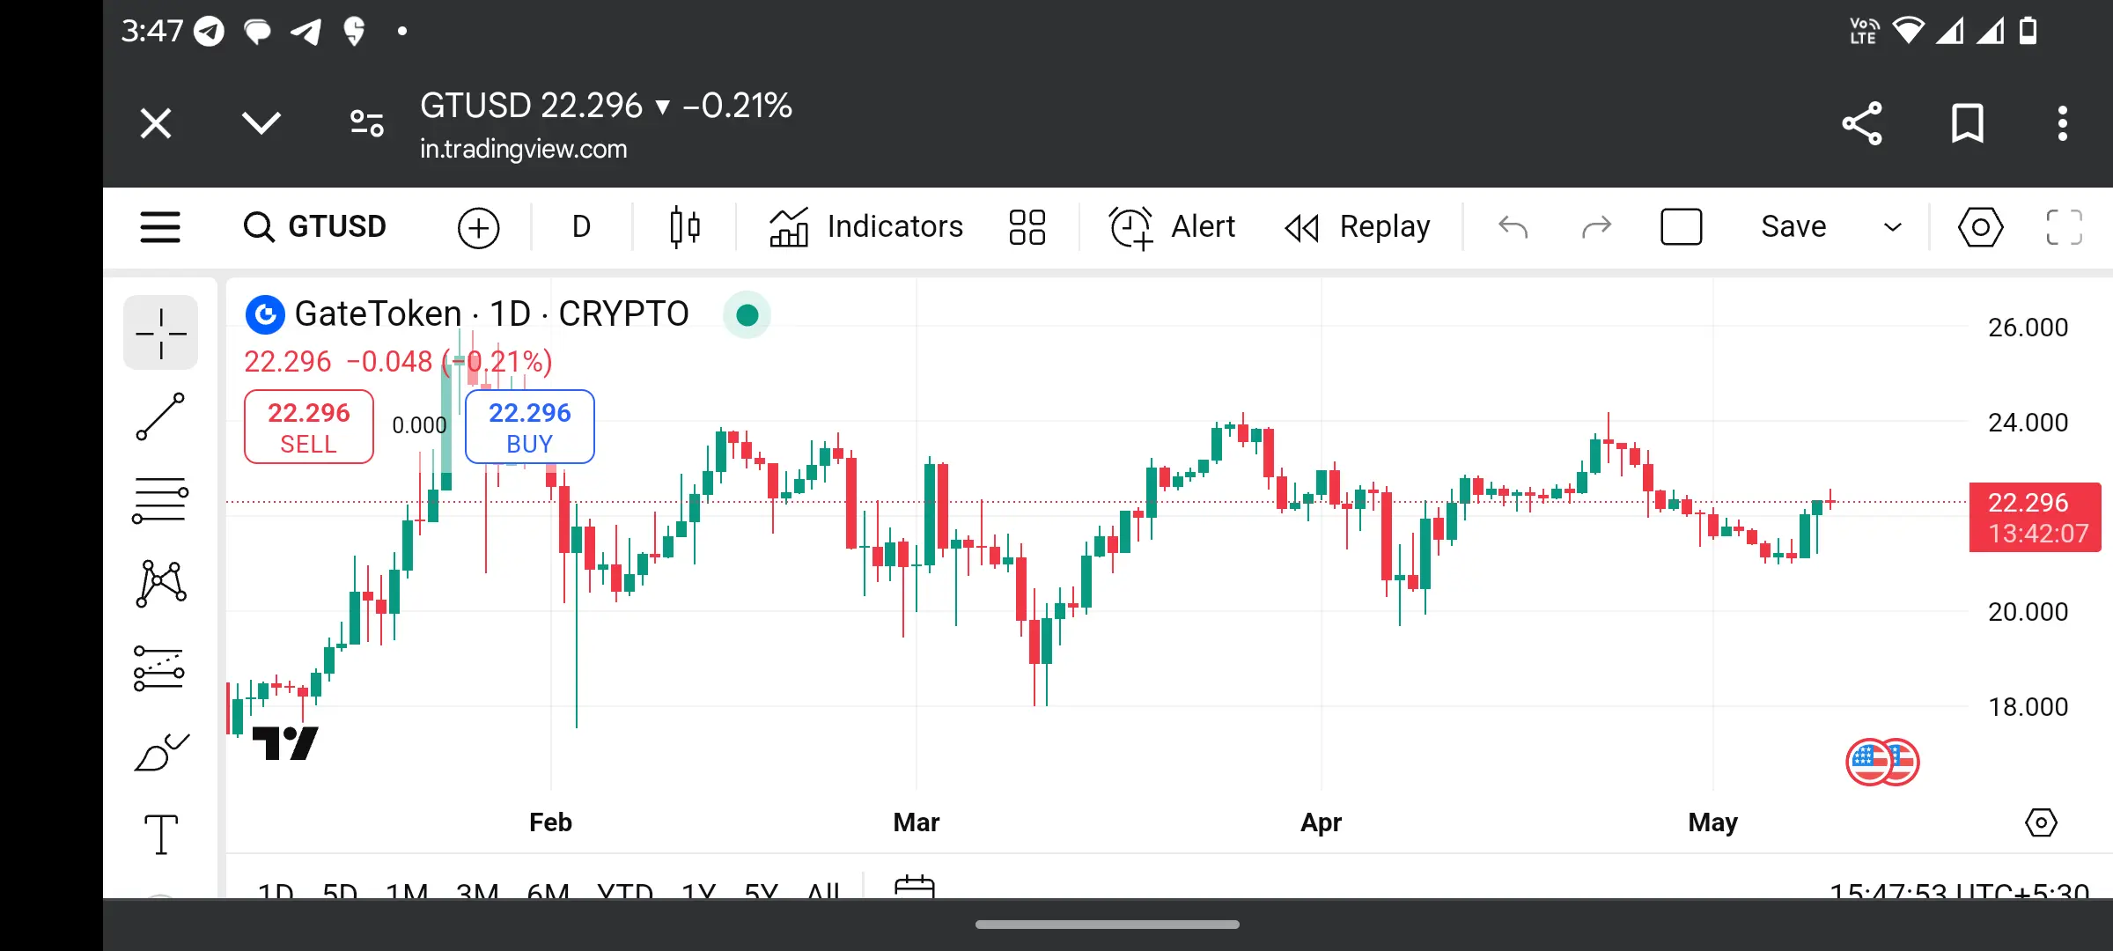Select the XABCD pattern tool
This screenshot has height=951, width=2113.
[x=160, y=584]
